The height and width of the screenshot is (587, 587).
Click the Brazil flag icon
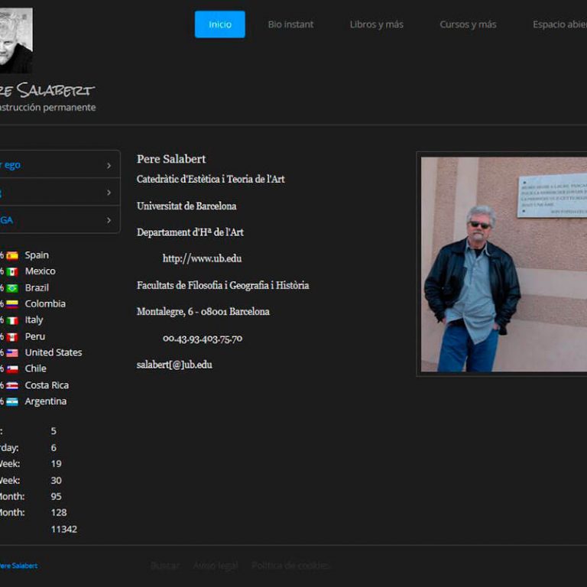point(12,288)
